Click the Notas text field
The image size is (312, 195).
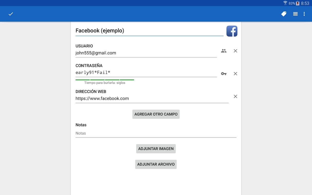coord(155,133)
